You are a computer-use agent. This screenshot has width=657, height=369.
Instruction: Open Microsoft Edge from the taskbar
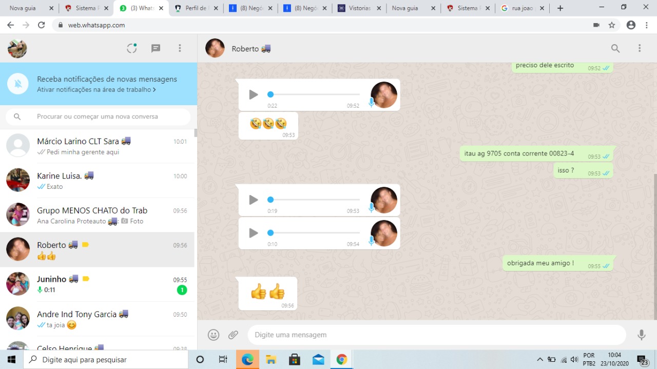point(247,359)
